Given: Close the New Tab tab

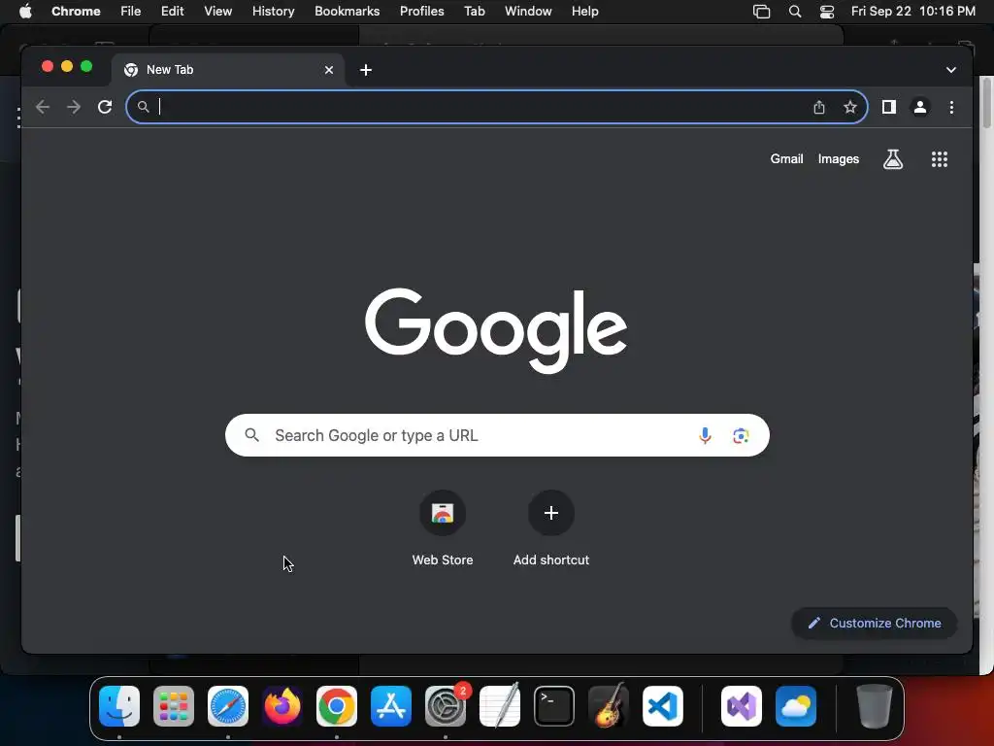Looking at the screenshot, I should 329,70.
